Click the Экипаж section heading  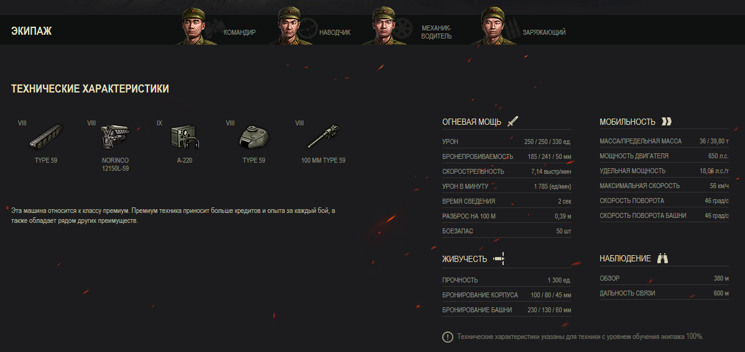(x=31, y=31)
